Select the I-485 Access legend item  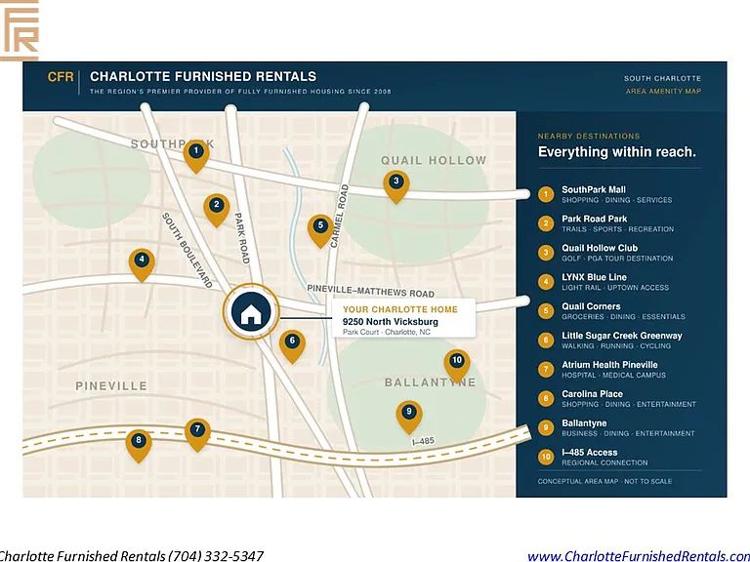pos(616,457)
